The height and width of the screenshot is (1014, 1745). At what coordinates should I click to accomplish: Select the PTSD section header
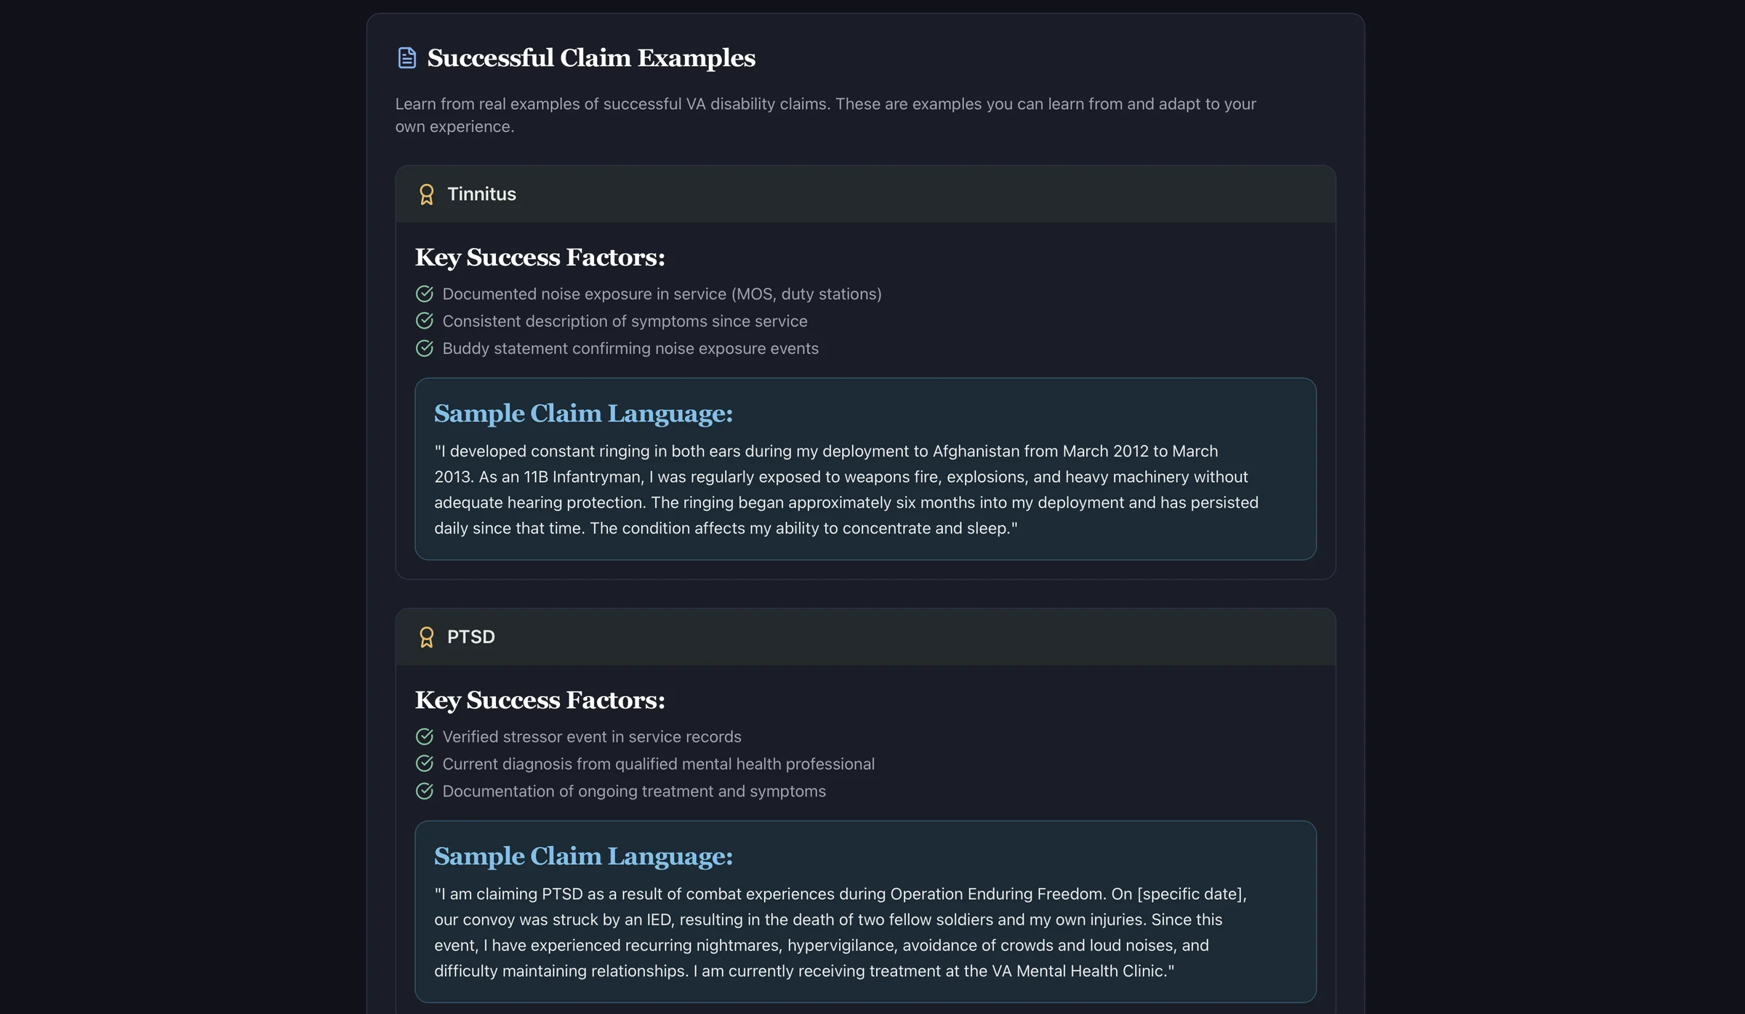(865, 637)
